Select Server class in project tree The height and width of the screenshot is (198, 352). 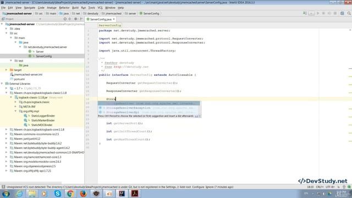[x=40, y=52]
